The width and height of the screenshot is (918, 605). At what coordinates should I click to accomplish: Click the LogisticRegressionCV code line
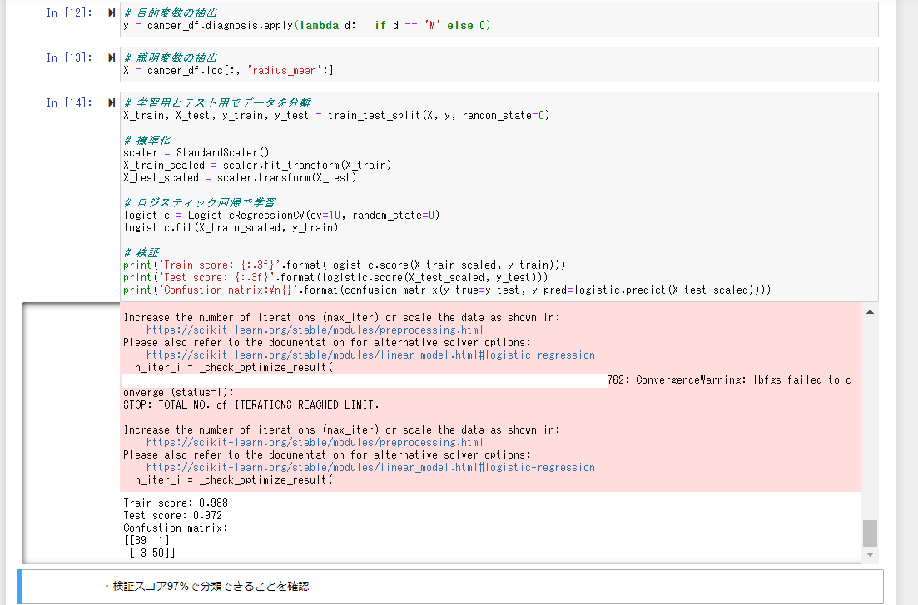pos(281,216)
